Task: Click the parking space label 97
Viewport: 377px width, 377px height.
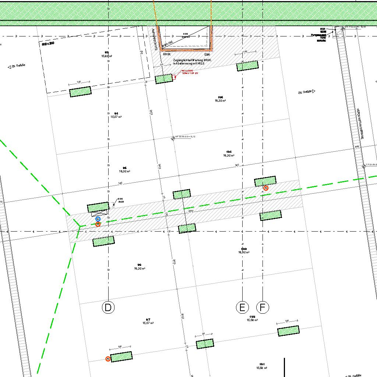Action: pos(148,321)
